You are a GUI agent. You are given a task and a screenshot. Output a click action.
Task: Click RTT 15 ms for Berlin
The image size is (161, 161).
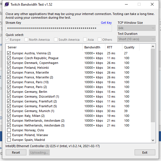(111, 92)
